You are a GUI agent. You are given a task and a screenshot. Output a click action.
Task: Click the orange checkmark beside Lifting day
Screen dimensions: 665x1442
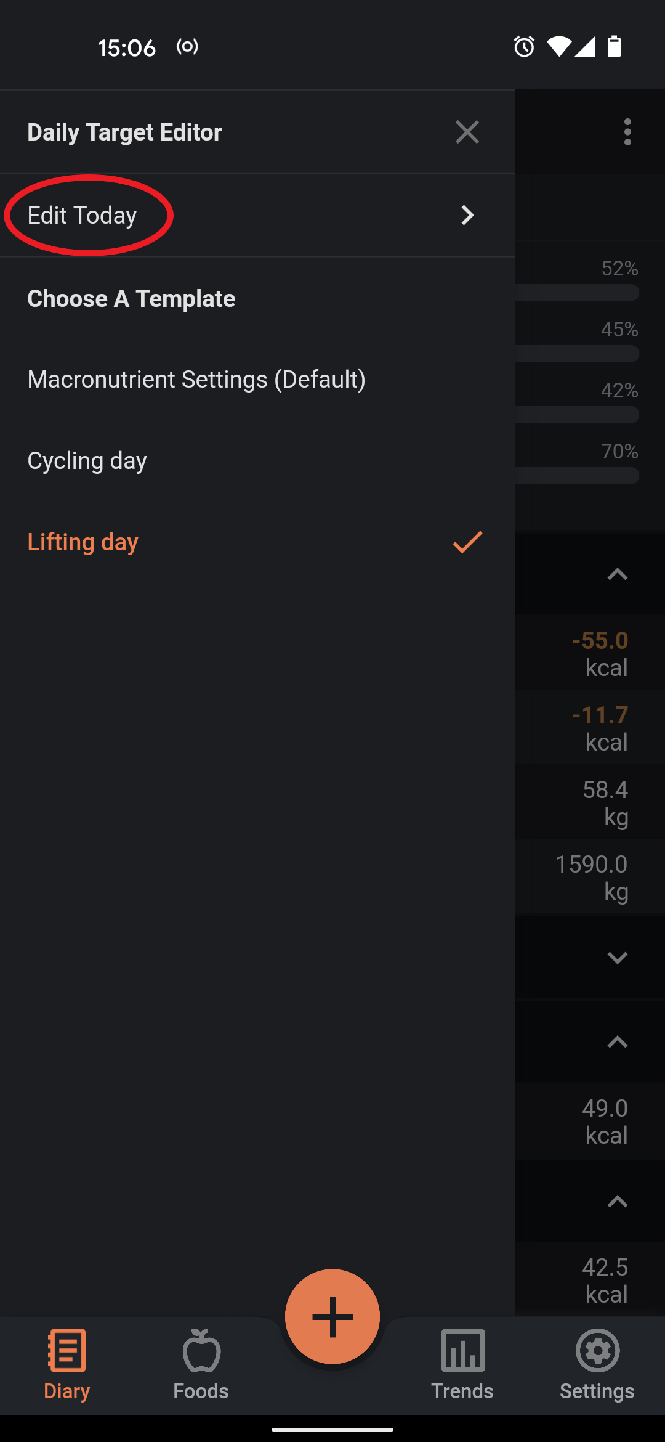pos(467,542)
